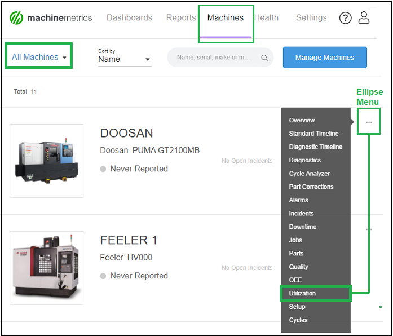The width and height of the screenshot is (393, 336).
Task: Select Overview from the menu
Action: [302, 120]
